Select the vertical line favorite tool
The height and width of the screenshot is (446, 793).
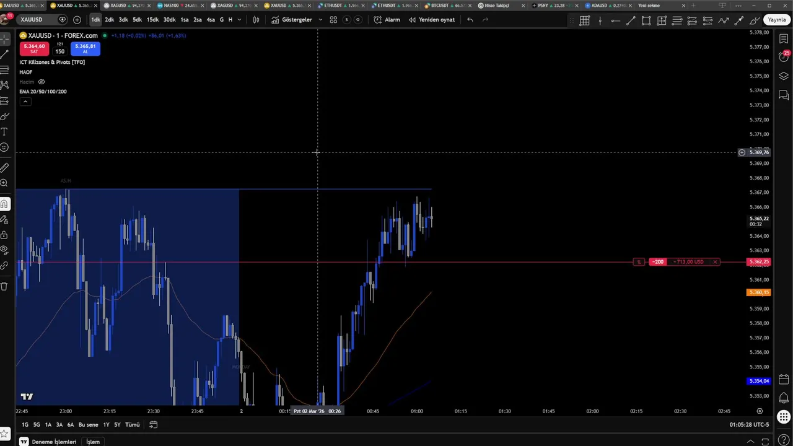click(x=600, y=20)
